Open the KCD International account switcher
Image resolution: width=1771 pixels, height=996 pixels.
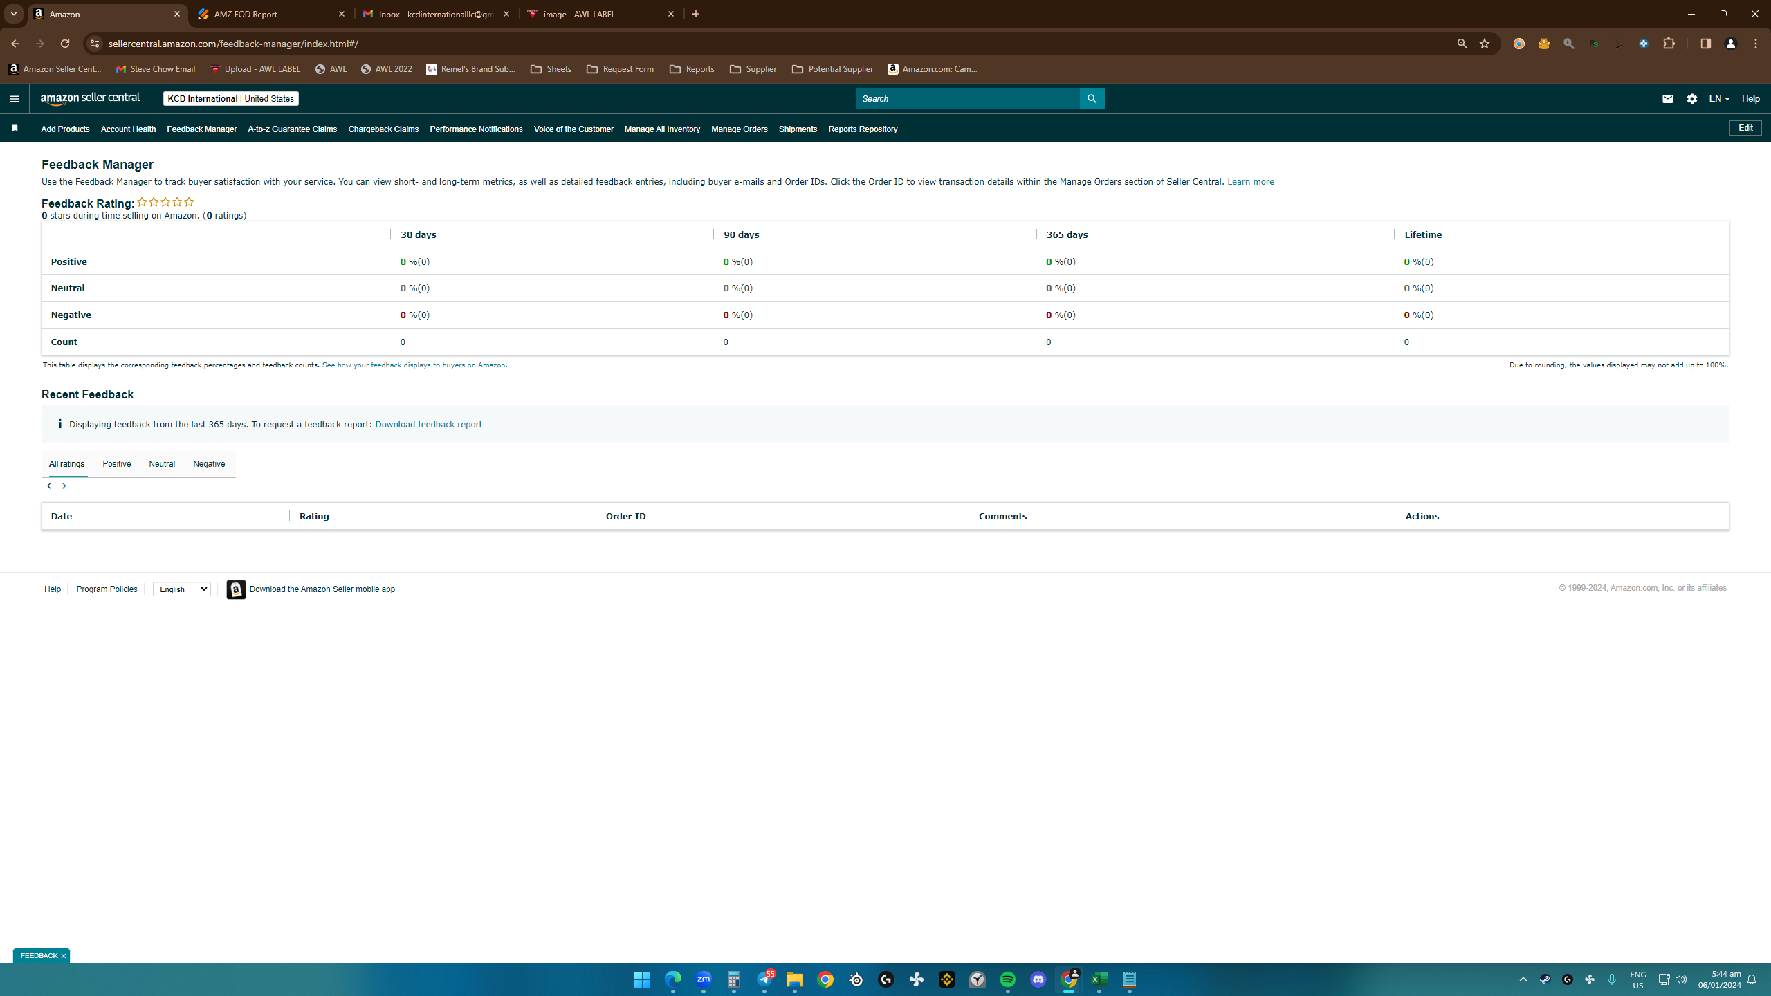point(230,99)
